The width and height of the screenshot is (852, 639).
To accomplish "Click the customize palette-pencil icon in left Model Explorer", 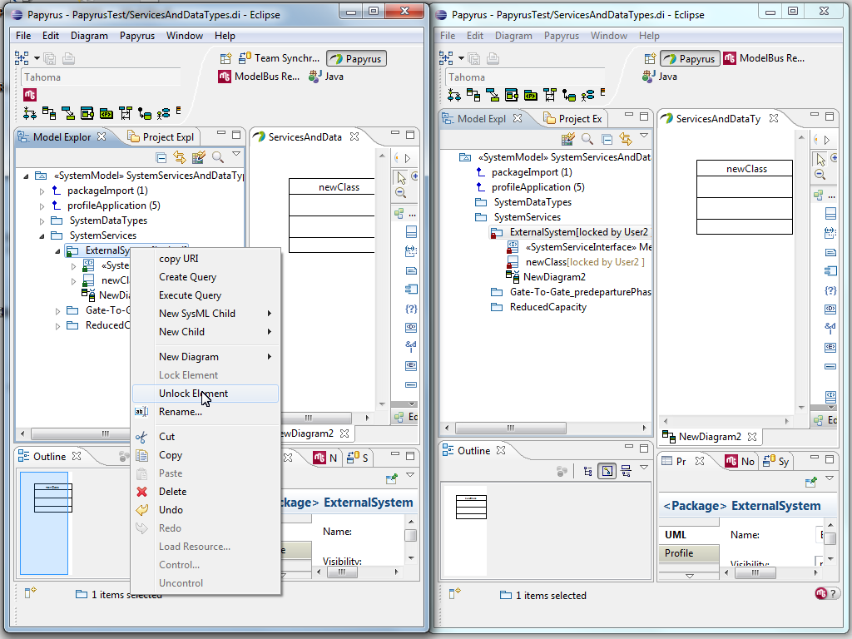I will tap(198, 157).
